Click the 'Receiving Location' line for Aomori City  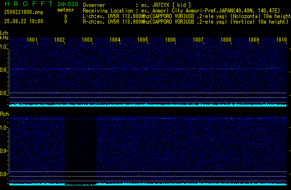pos(181,11)
